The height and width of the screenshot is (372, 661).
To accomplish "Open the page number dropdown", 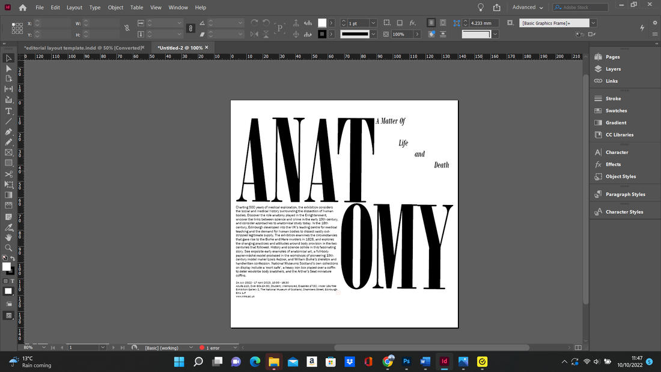I will click(x=102, y=347).
